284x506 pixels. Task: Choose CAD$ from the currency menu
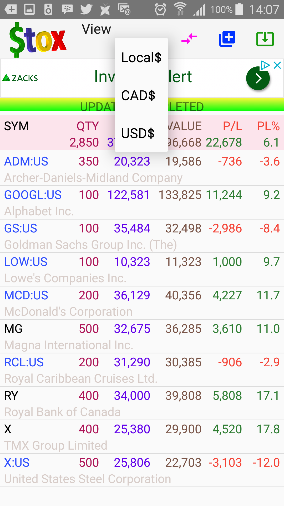tap(138, 95)
